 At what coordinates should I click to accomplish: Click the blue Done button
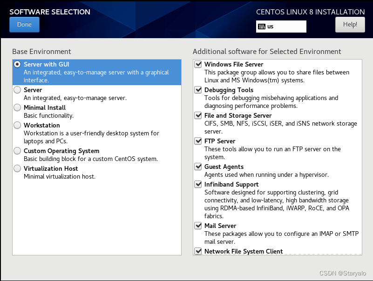click(x=25, y=25)
